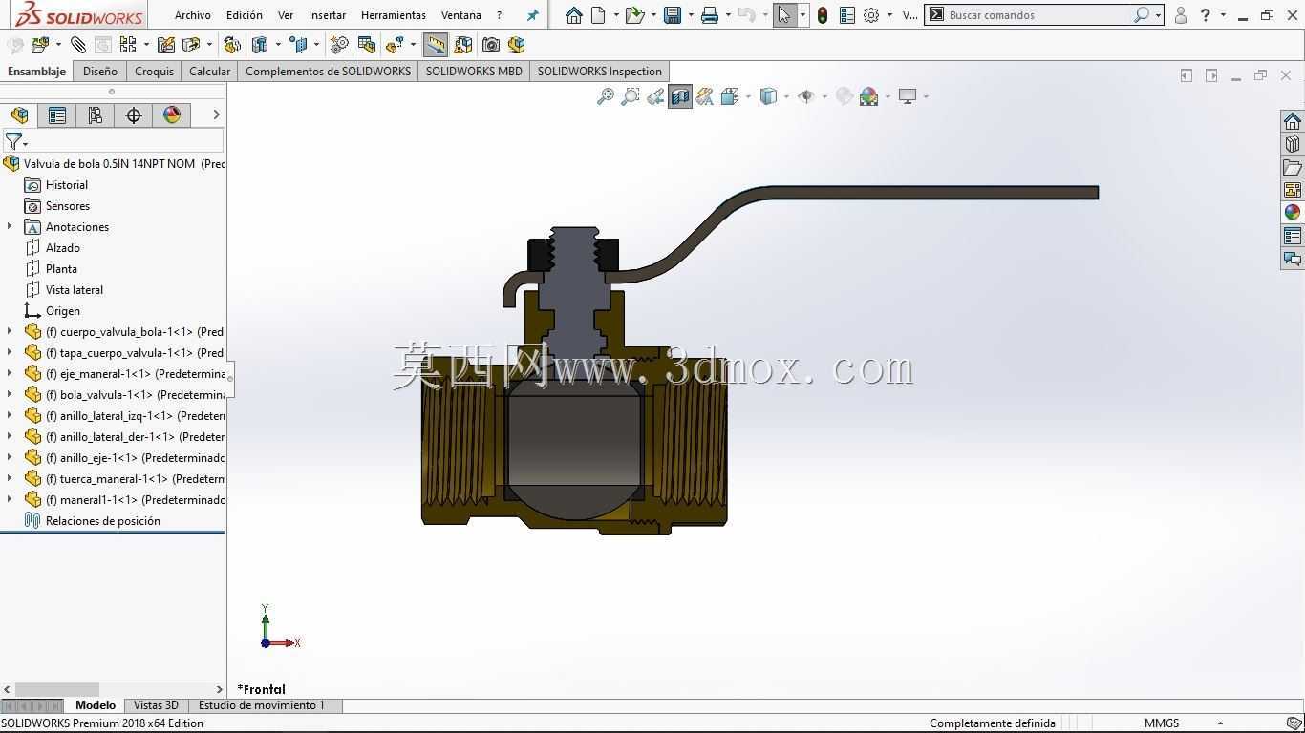Viewport: 1305px width, 733px height.
Task: Click Edit Appearance sphere icon
Action: tap(845, 96)
